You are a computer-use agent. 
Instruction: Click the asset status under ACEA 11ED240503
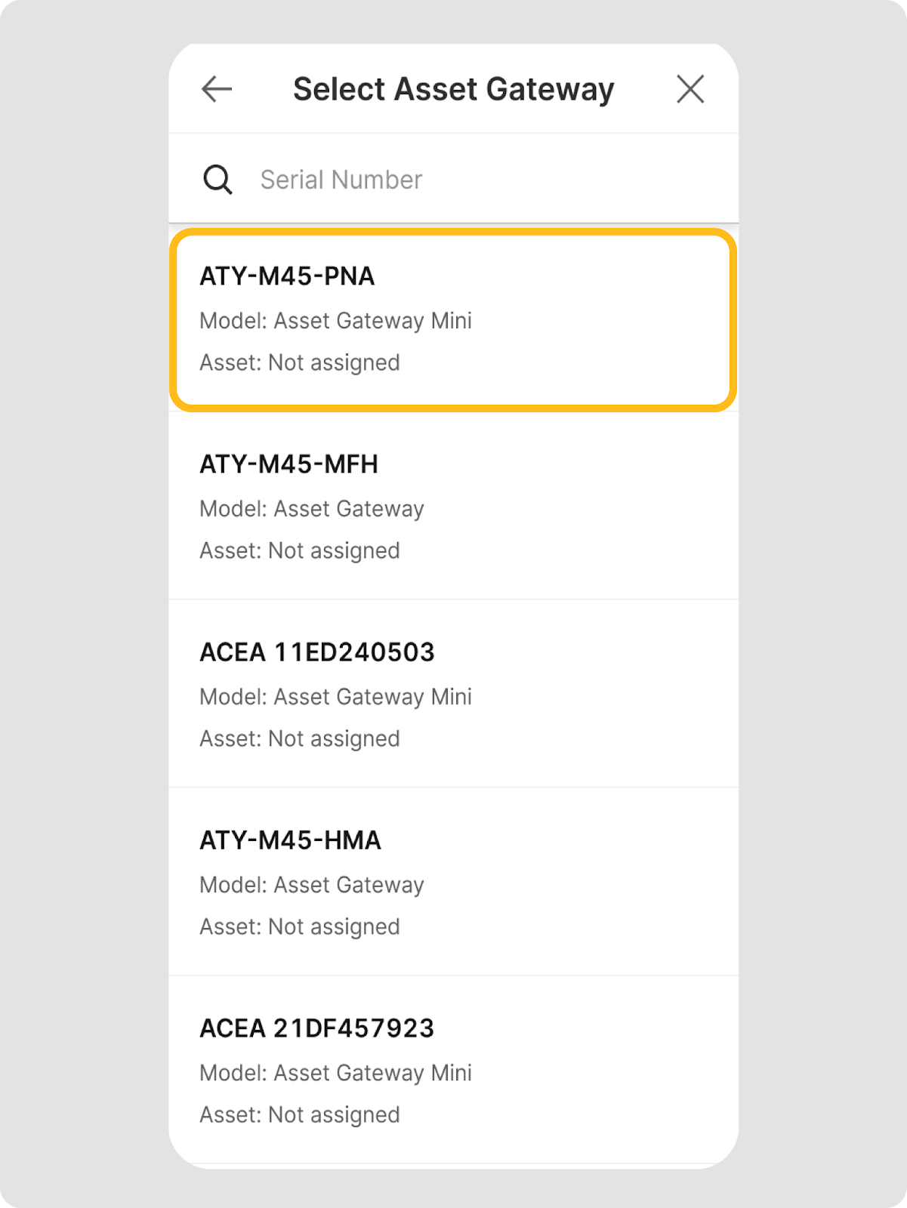pyautogui.click(x=300, y=739)
